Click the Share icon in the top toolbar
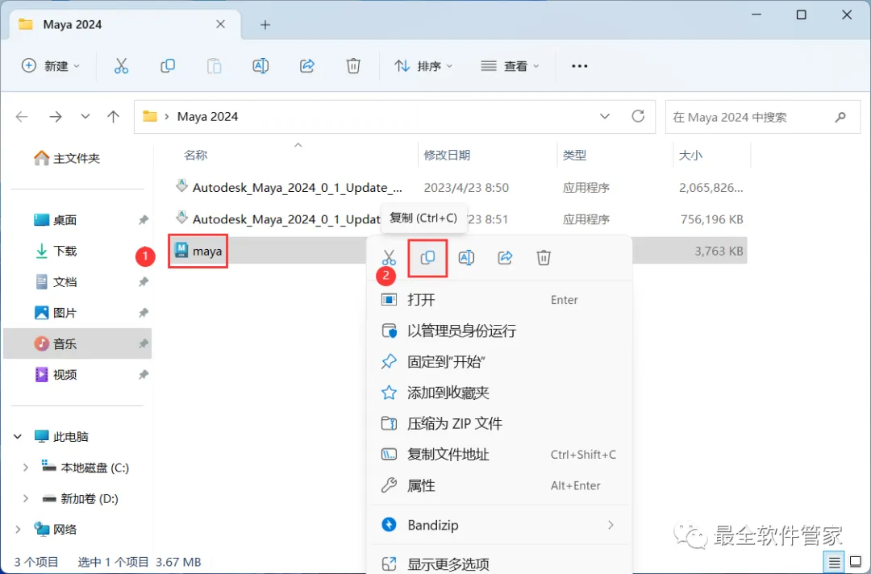 307,66
